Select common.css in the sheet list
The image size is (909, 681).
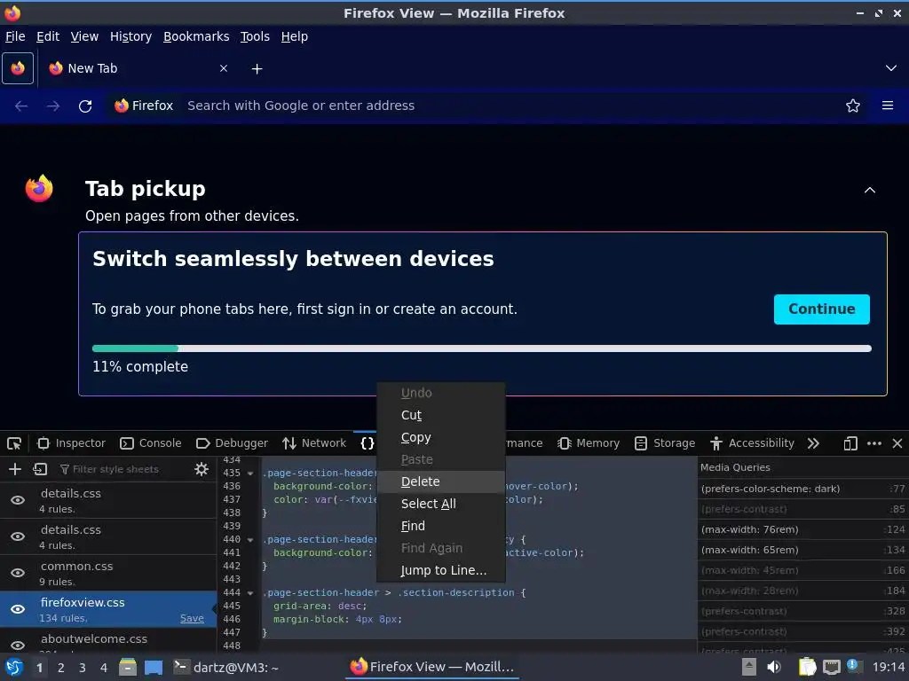107,573
